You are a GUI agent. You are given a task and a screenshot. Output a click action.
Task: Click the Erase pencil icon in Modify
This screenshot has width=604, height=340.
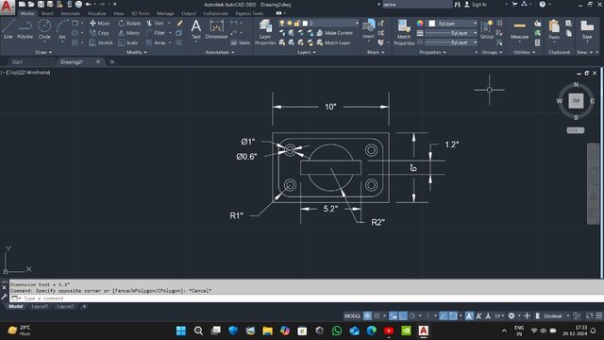(179, 23)
